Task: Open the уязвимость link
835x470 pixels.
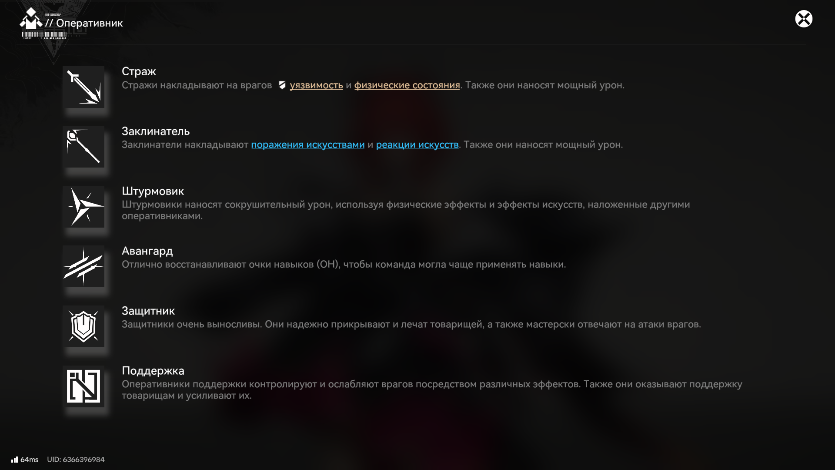Action: click(316, 85)
